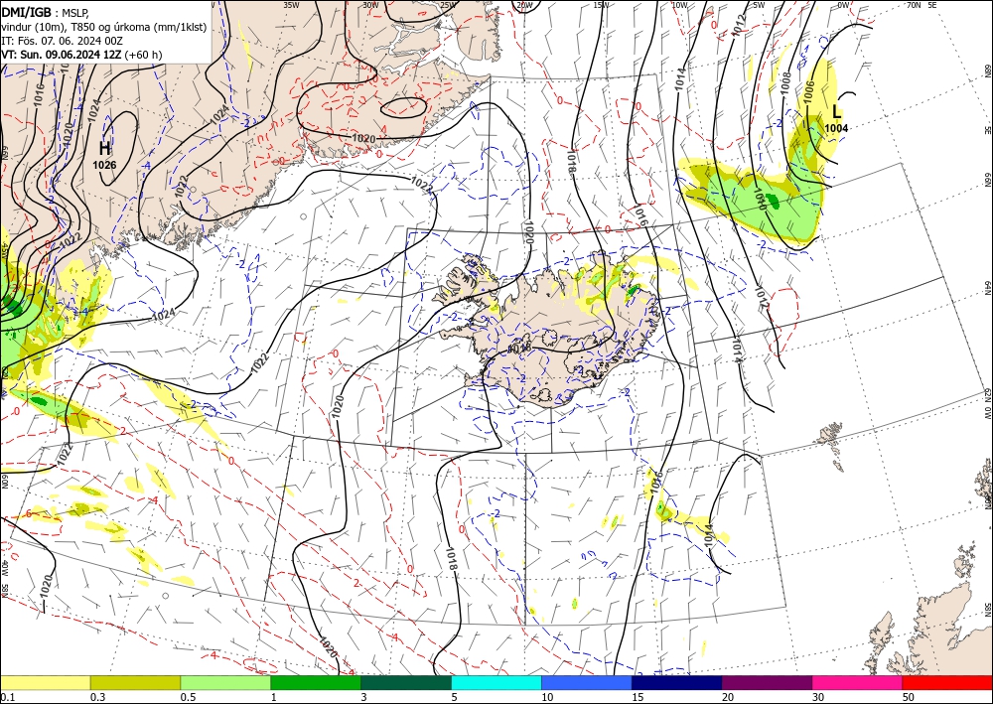Click the legend value '20'
This screenshot has height=704, width=993.
728,697
